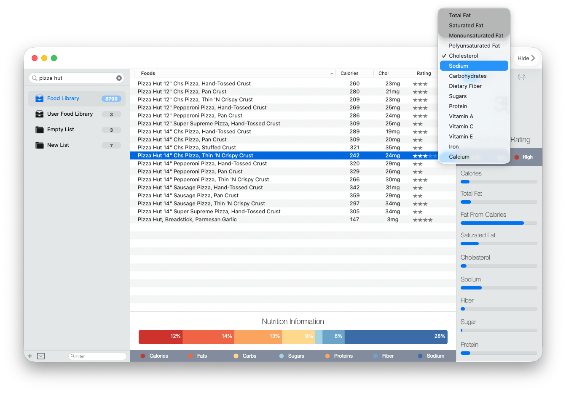The width and height of the screenshot is (566, 393).
Task: Click the New List folder icon
Action: coord(40,145)
